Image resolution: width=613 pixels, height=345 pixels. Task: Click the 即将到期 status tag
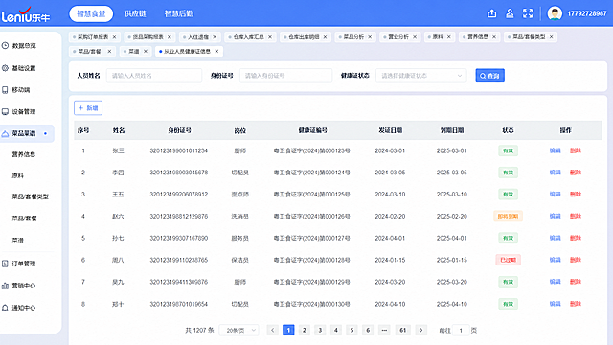click(x=508, y=216)
